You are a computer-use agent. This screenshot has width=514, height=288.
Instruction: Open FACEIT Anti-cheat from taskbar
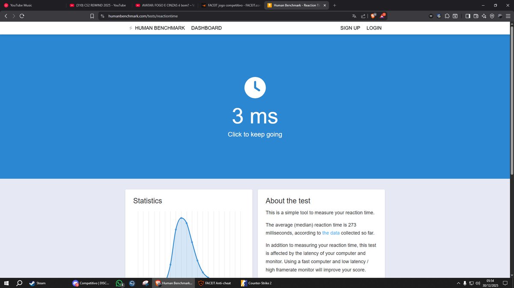215,283
